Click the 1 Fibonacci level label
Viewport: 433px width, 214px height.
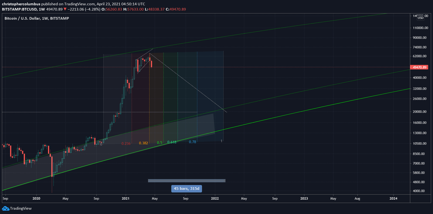click(x=221, y=141)
